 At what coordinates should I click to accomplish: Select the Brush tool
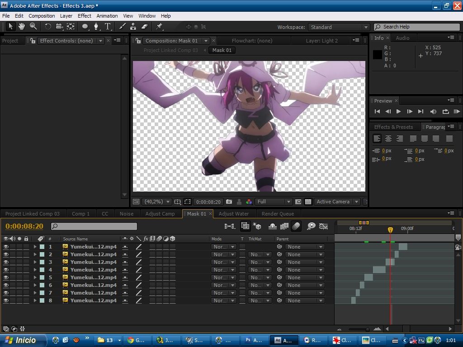click(122, 27)
